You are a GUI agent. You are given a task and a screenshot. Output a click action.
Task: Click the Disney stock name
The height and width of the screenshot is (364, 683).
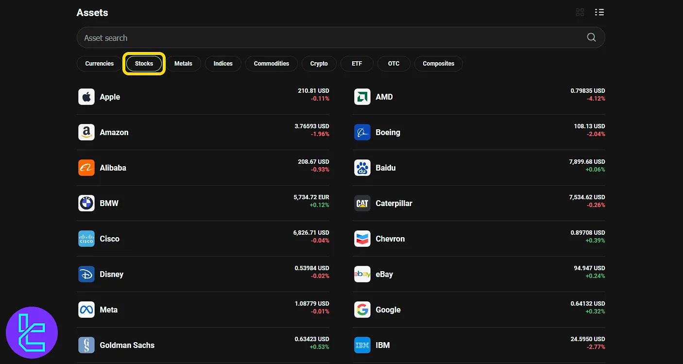pos(112,274)
